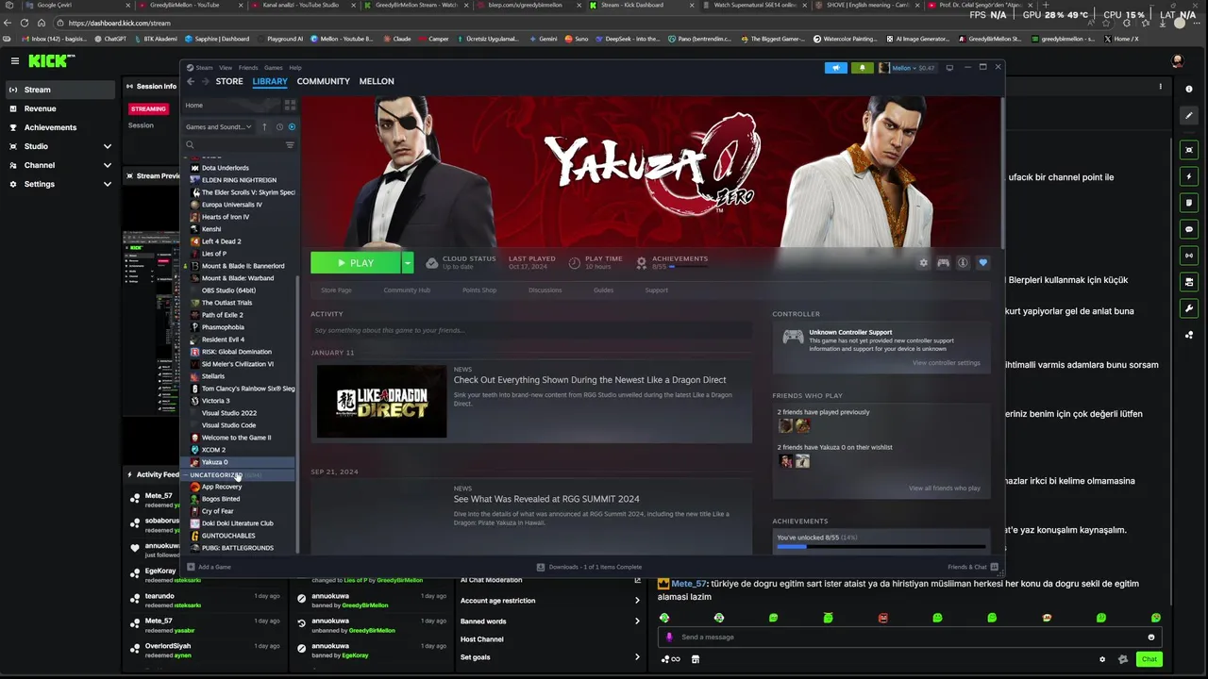Select Lies of P in library list

point(213,254)
